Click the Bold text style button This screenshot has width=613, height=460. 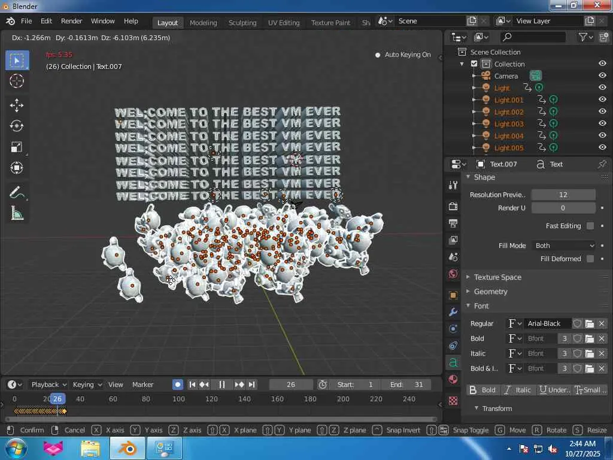point(482,390)
